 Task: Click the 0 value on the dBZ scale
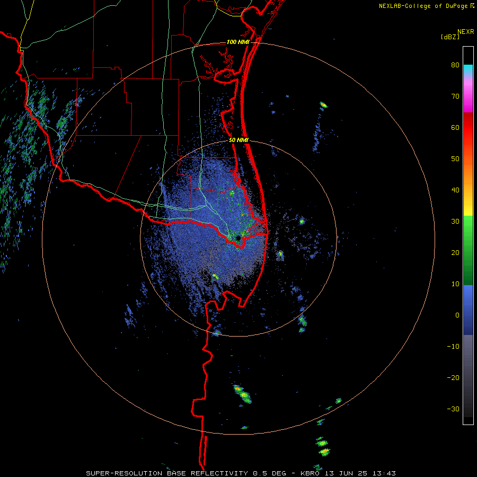tap(457, 315)
